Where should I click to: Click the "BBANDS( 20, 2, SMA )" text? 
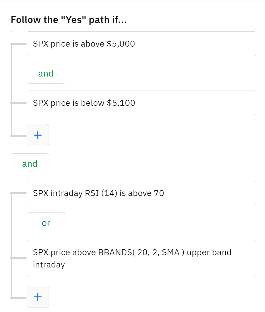(x=139, y=253)
